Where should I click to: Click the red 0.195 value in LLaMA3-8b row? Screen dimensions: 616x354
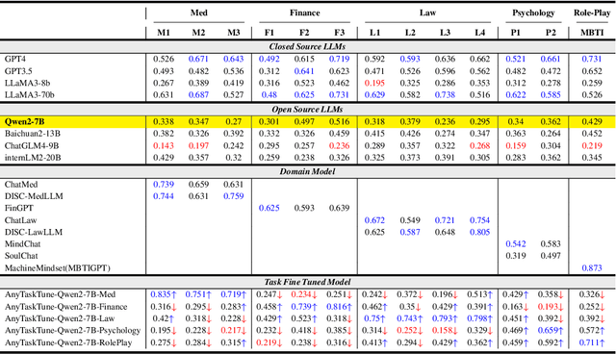[374, 83]
